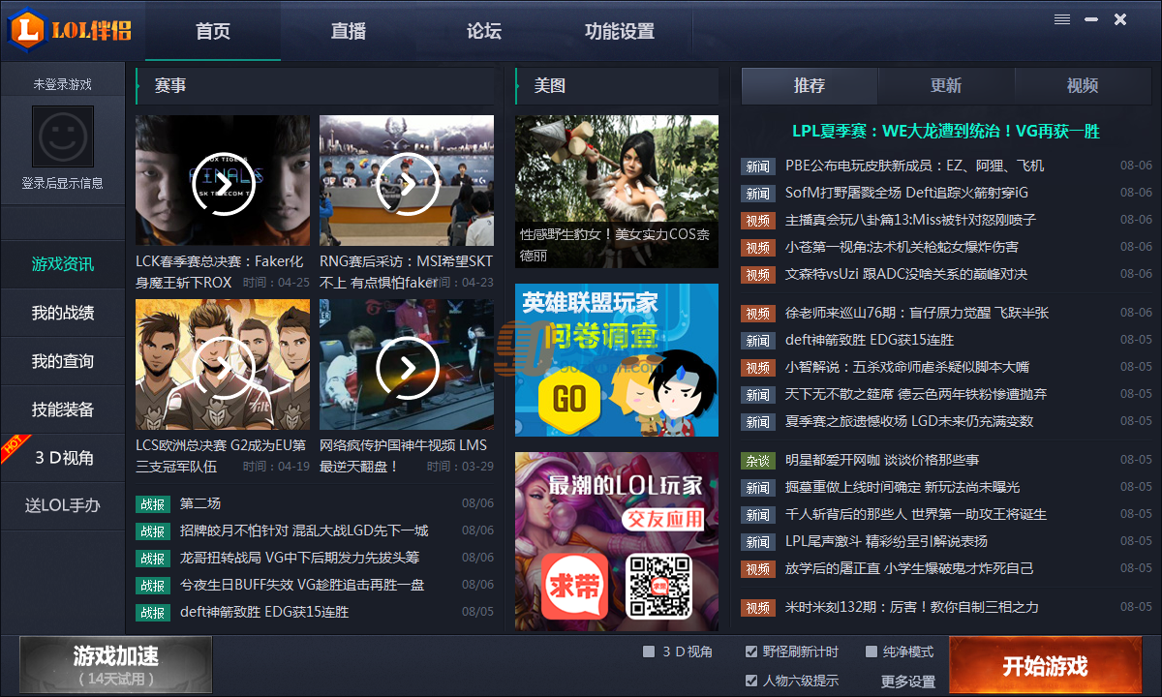Open the 赛事 report 'deft神箭致胜 EDG获15连胜'

(264, 612)
